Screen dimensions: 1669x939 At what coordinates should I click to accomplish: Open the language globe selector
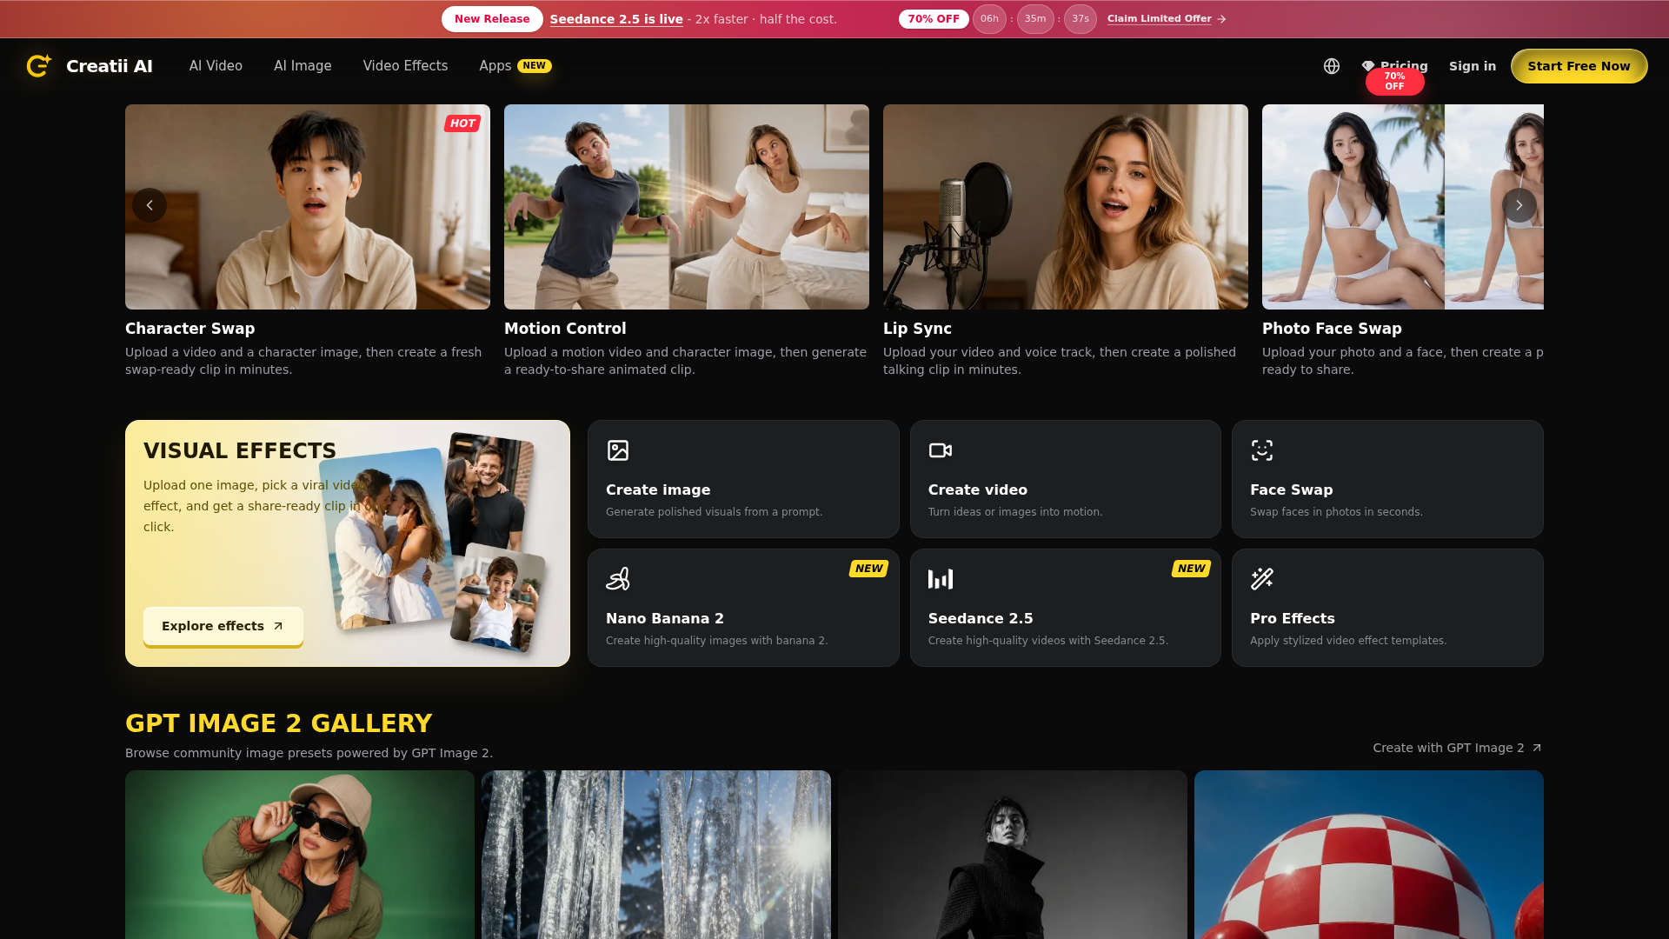[1332, 66]
